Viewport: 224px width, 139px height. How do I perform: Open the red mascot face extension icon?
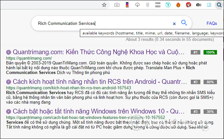click(189, 5)
